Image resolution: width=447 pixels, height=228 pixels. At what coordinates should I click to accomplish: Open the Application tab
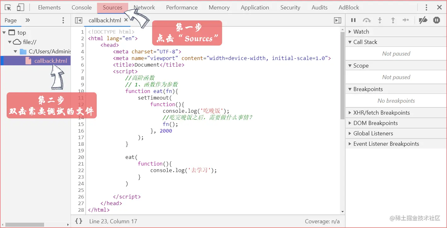pyautogui.click(x=255, y=8)
